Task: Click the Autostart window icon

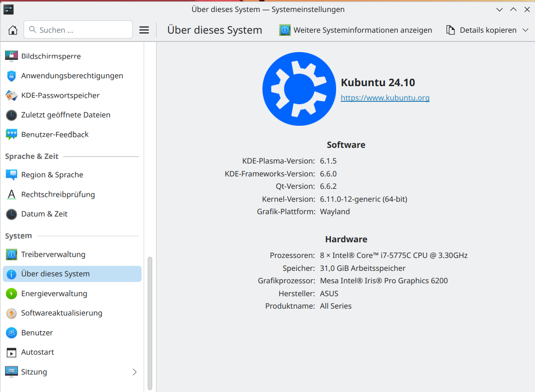Action: [11, 352]
